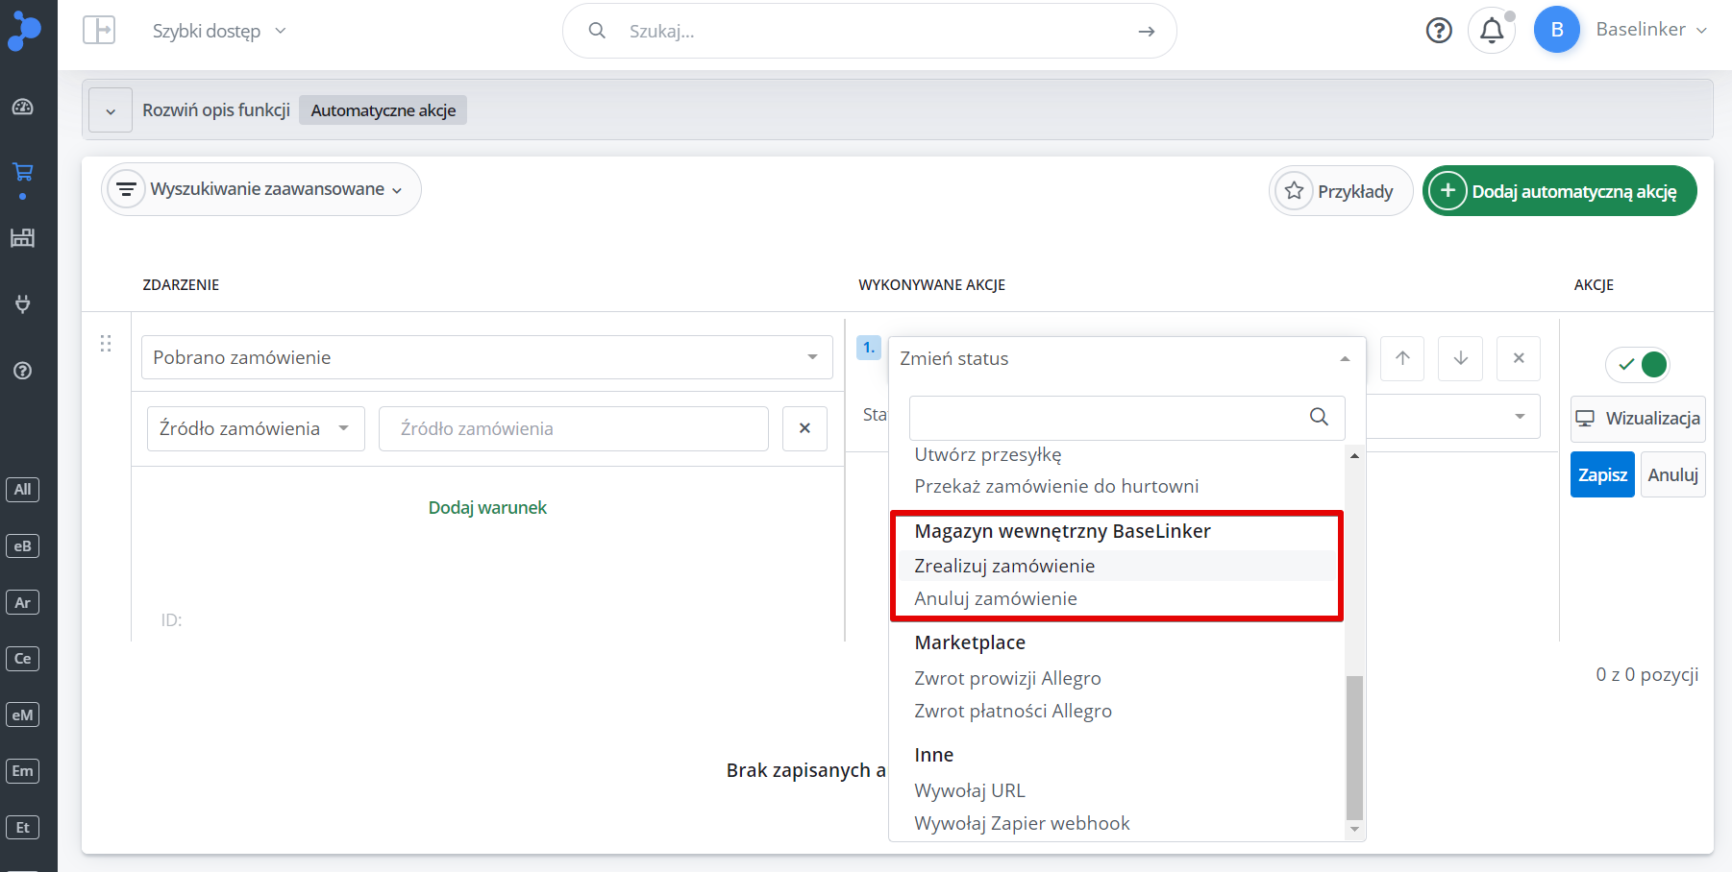
Task: Select the Ce marketplace sidebar badge
Action: pos(23,659)
